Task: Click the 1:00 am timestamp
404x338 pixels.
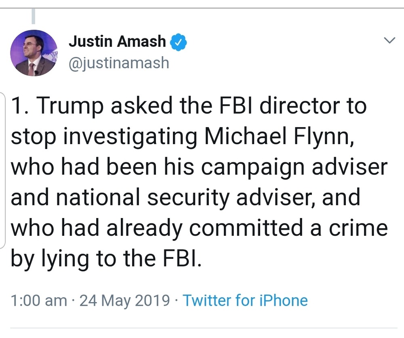Action: (x=39, y=300)
